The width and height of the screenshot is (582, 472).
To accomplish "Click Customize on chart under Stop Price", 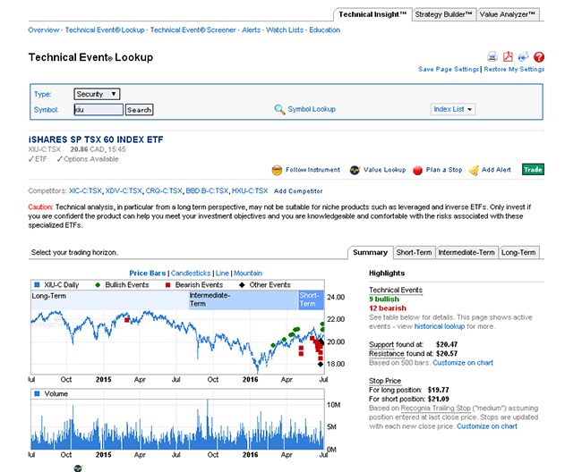I will 486,426.
